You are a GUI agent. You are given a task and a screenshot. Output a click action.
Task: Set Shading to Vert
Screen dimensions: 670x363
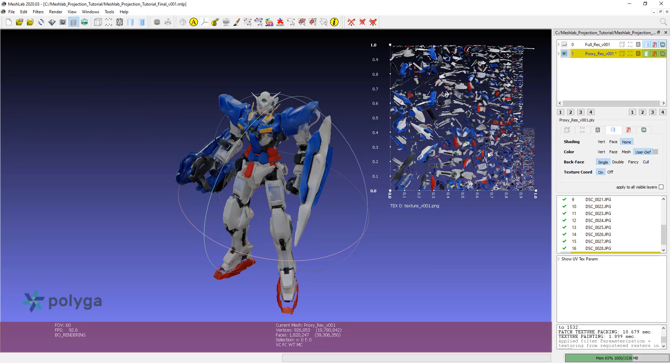601,142
